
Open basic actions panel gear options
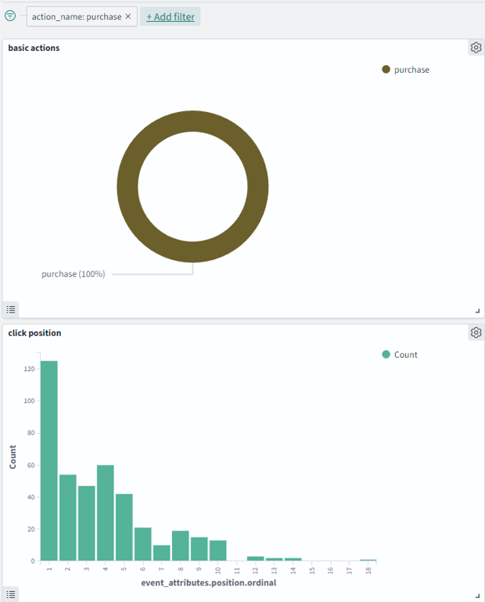(x=476, y=47)
